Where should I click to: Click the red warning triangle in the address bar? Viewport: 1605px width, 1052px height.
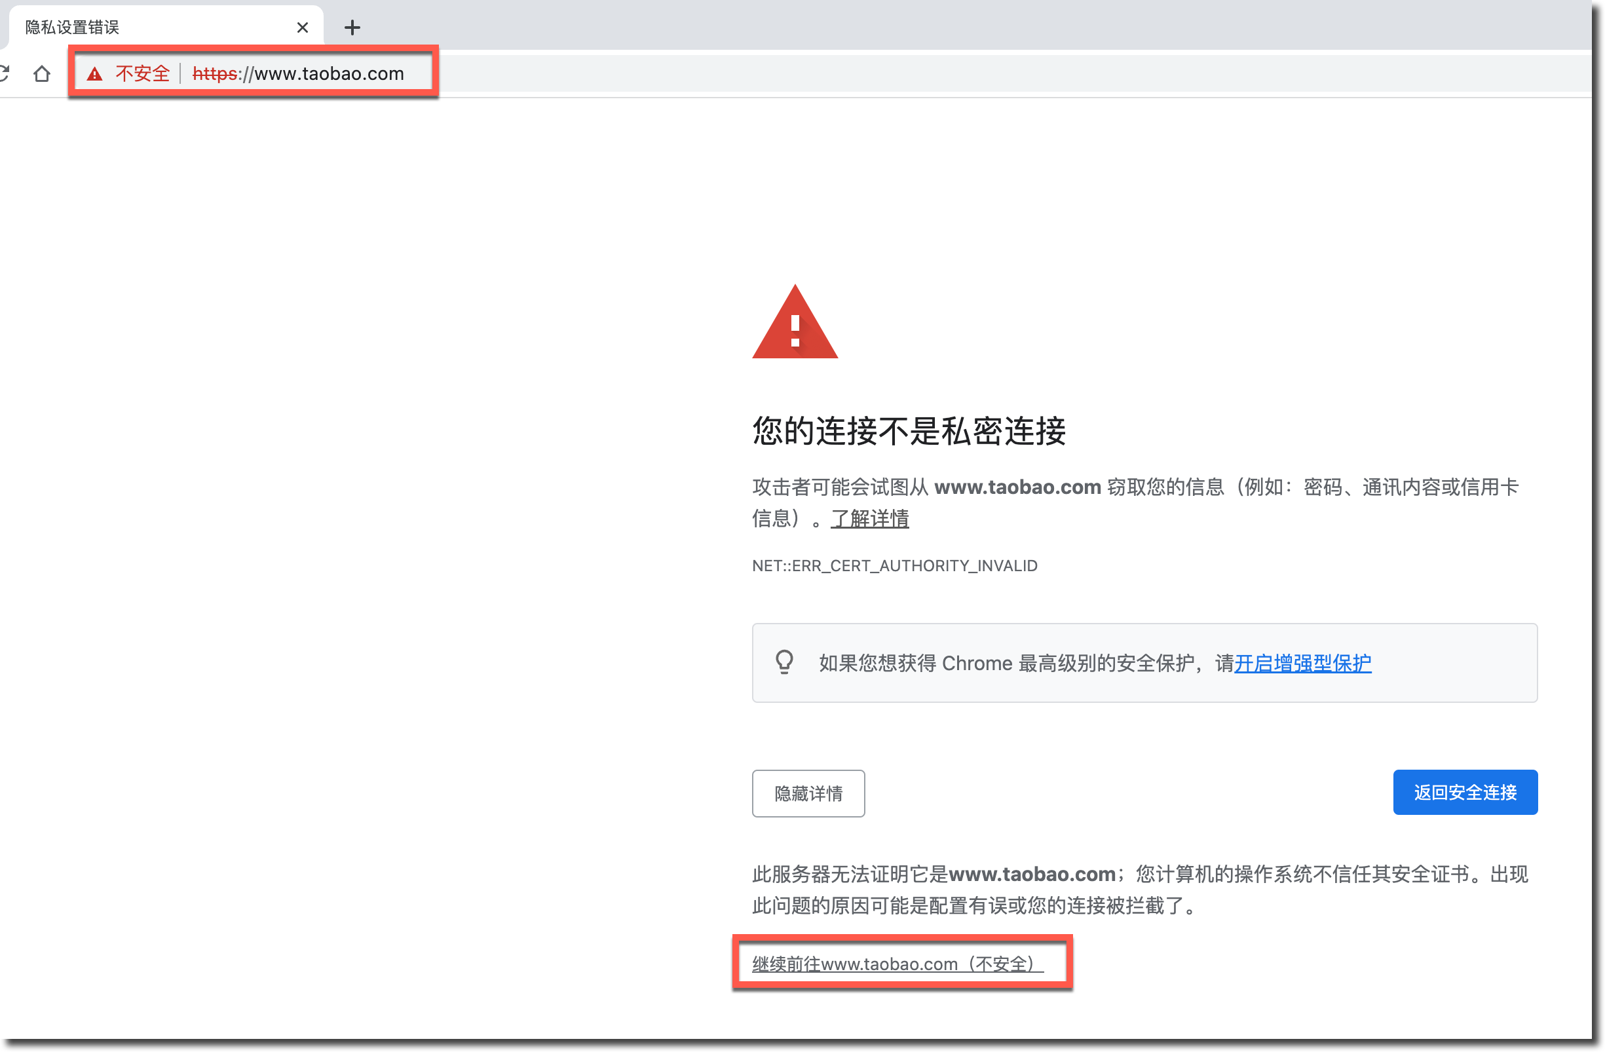click(x=95, y=74)
